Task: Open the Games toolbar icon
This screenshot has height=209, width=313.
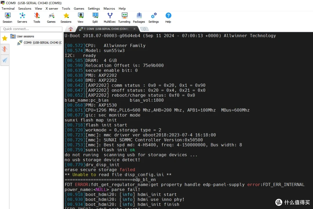Action: coord(51,18)
